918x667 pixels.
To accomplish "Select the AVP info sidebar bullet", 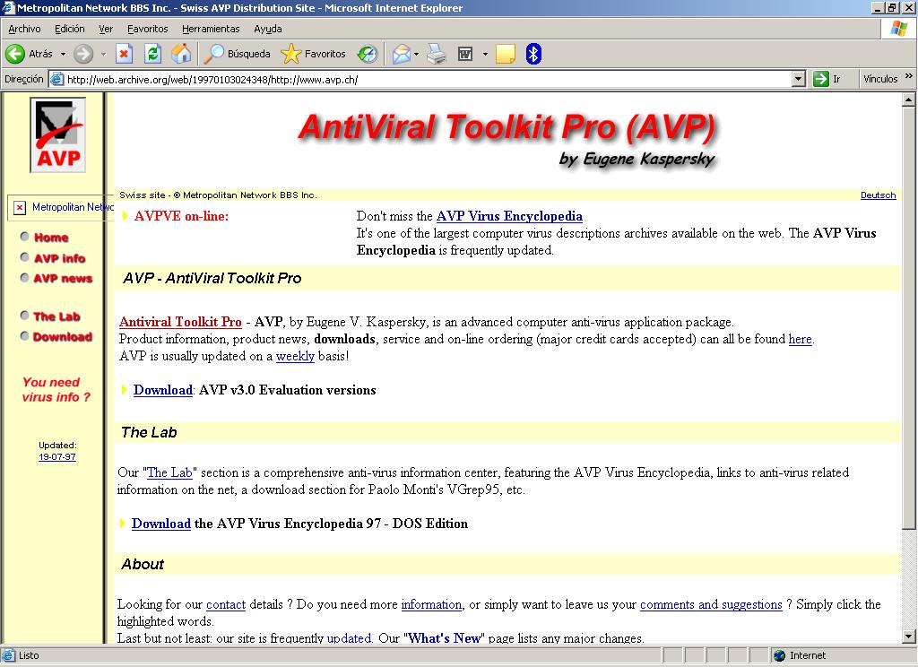I will 24,257.
